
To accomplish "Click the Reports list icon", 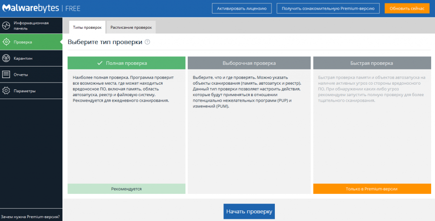I will tap(6, 75).
